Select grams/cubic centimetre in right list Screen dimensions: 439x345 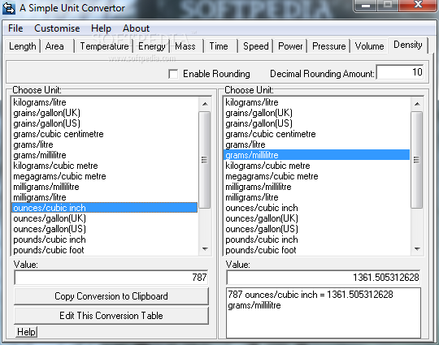pyautogui.click(x=317, y=134)
